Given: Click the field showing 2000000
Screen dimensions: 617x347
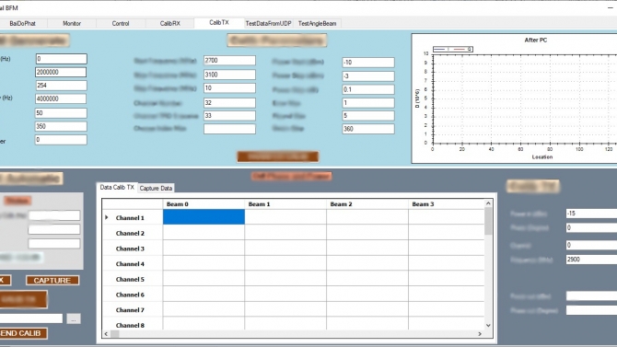Looking at the screenshot, I should pos(61,72).
